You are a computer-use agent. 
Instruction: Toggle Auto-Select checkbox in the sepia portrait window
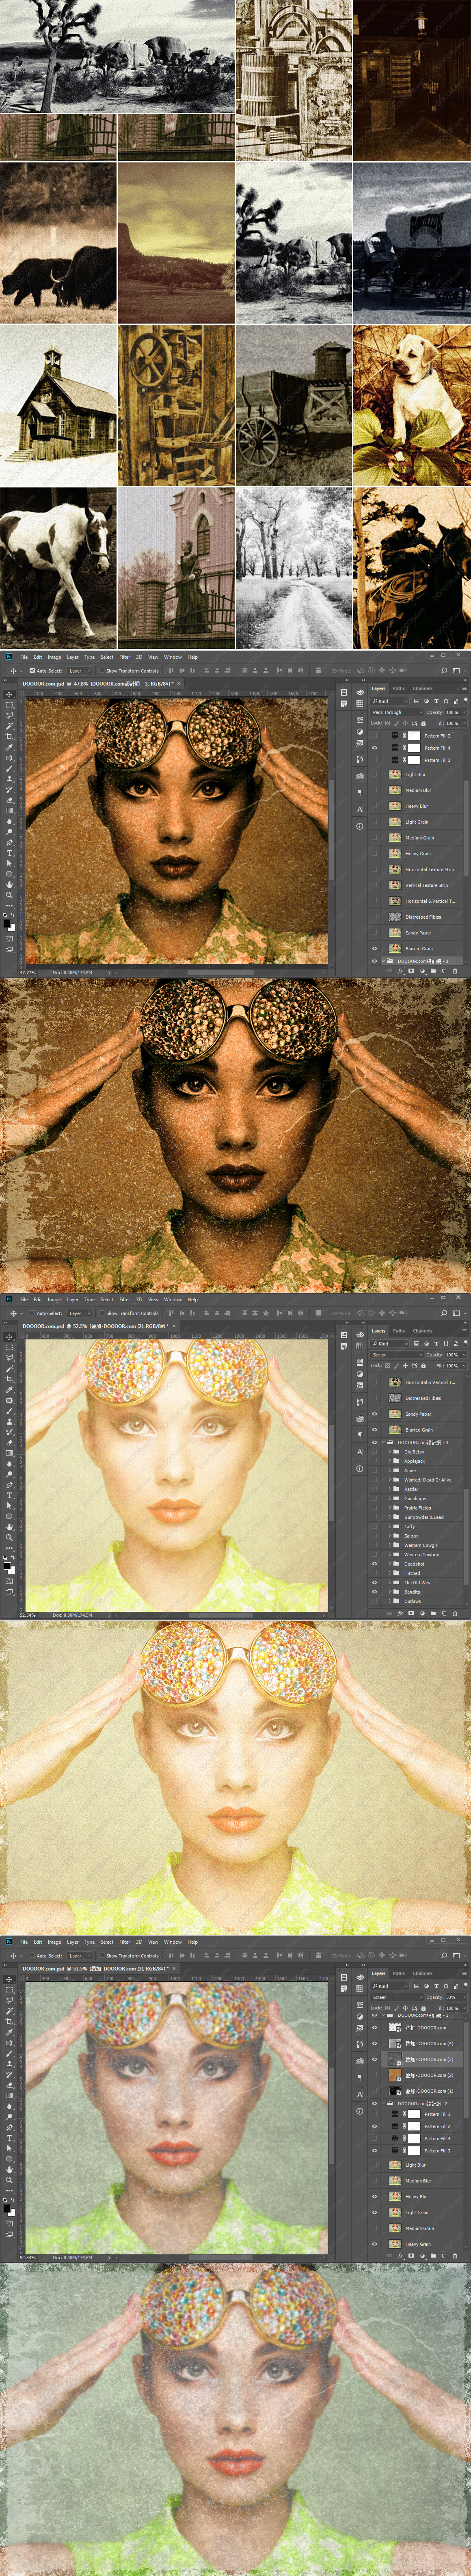32,671
